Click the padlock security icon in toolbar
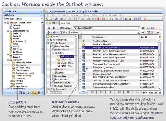Image resolution: width=166 pixels, height=121 pixels. pos(107,19)
